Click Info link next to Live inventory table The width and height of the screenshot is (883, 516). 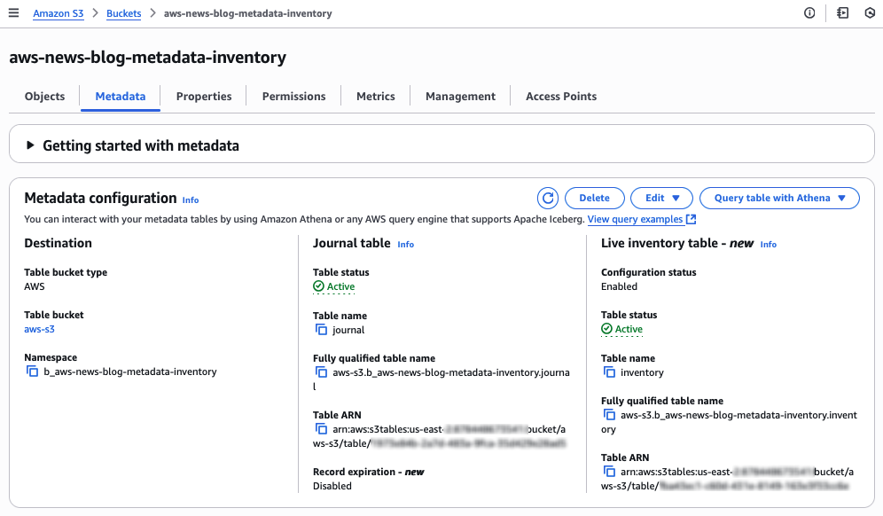[x=768, y=245]
